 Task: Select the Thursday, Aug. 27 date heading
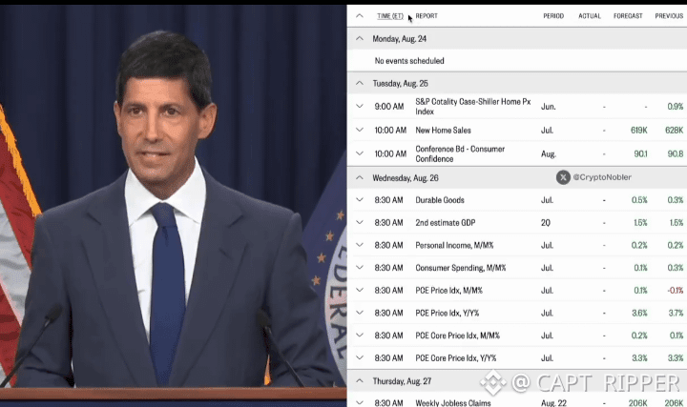pos(402,380)
